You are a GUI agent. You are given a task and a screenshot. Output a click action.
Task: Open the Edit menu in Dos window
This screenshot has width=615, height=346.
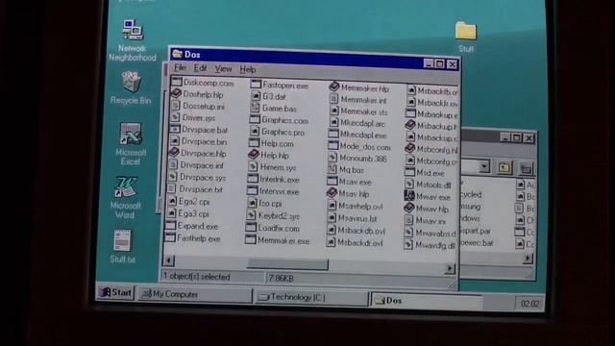tap(200, 68)
